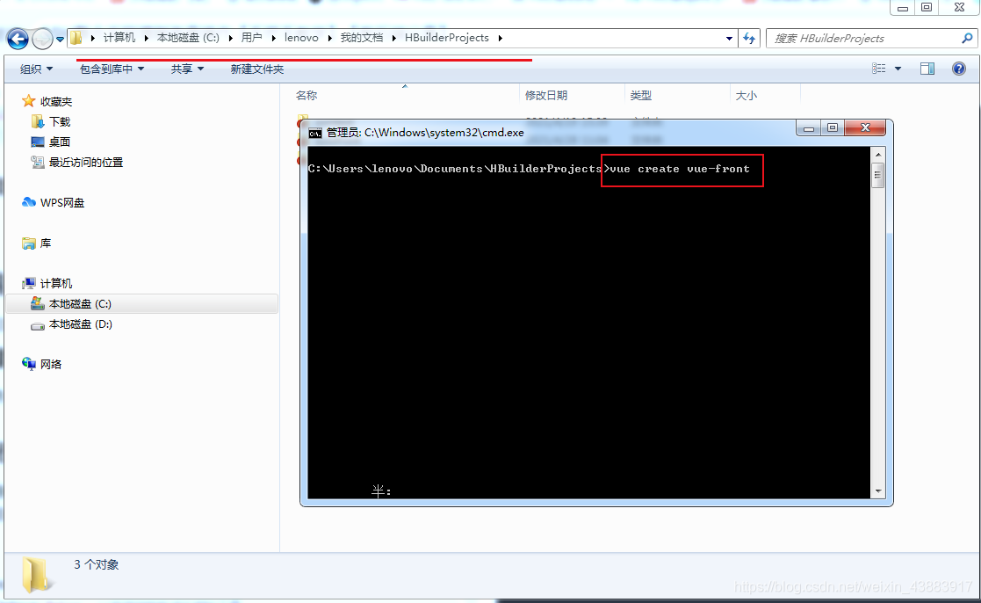Click the 网络 network icon

pos(29,364)
